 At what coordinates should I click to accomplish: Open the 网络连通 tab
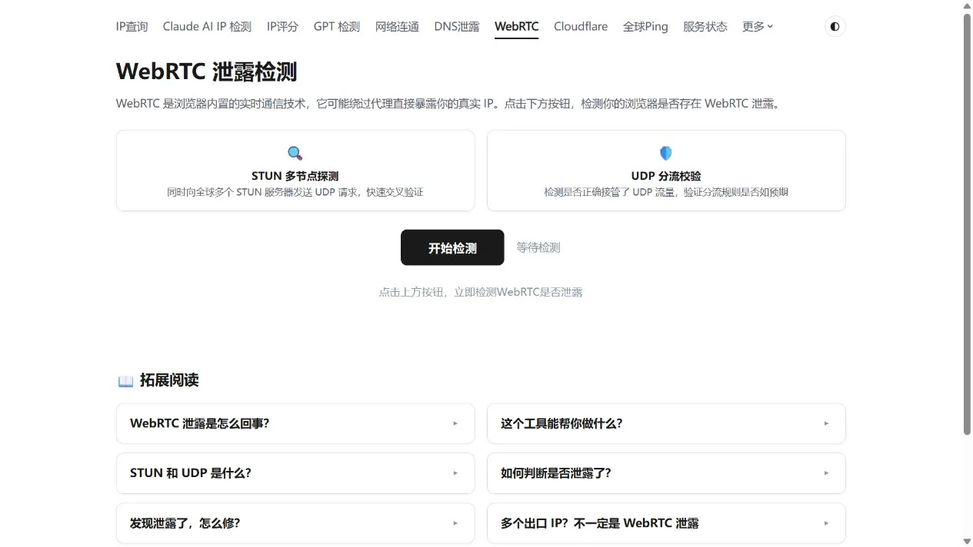tap(397, 26)
